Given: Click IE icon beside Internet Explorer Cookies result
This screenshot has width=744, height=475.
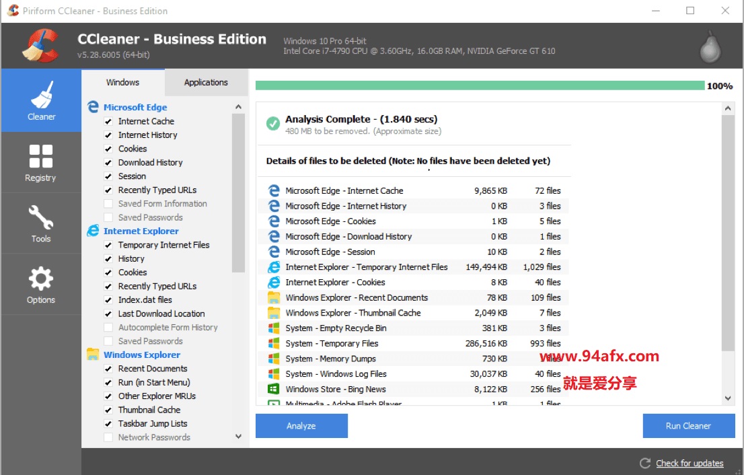Looking at the screenshot, I should [x=274, y=282].
